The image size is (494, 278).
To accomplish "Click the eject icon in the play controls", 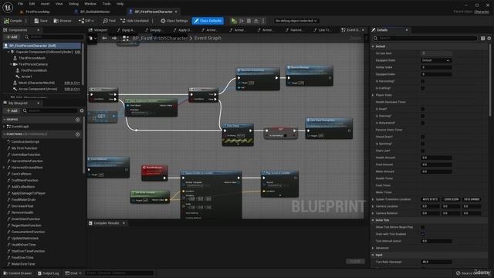I will tap(255, 21).
